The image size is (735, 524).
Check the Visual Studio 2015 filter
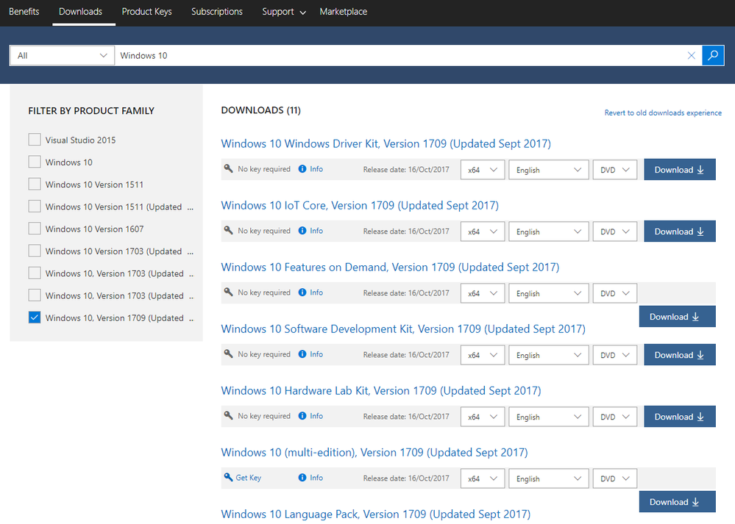pos(35,140)
